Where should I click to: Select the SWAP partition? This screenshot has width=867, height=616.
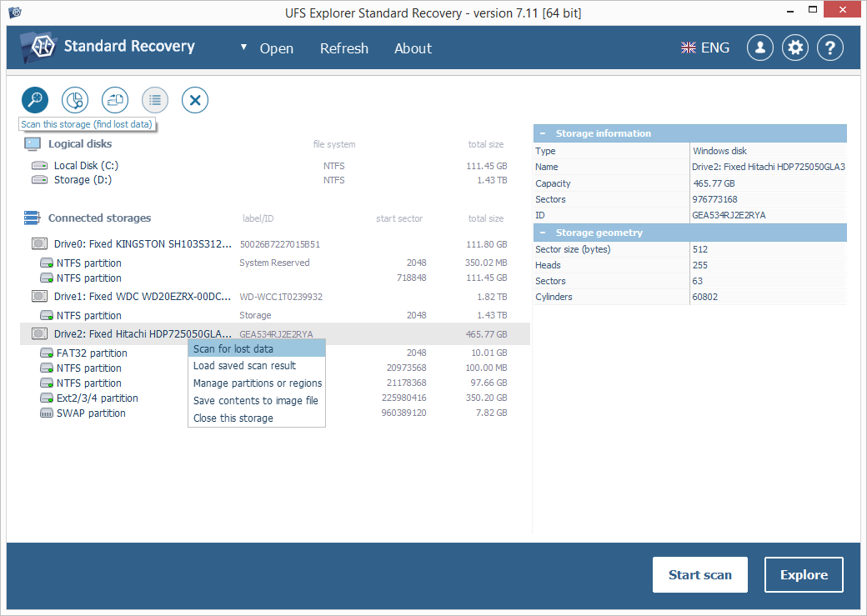pyautogui.click(x=275, y=413)
